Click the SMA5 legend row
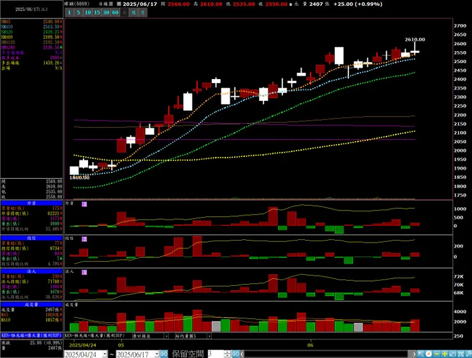 click(x=32, y=22)
